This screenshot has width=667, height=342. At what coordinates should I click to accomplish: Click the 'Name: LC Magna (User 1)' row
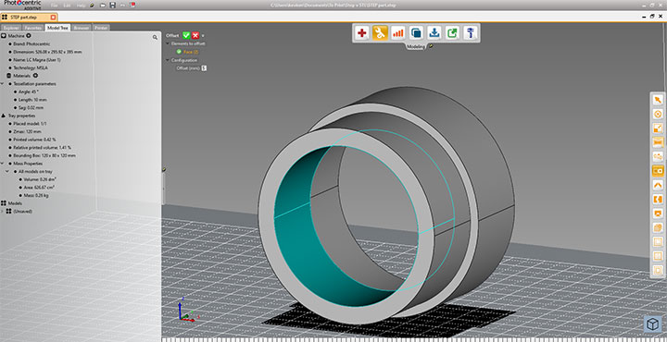click(37, 60)
